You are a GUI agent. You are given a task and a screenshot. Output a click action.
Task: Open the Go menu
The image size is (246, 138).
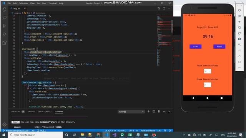point(38,3)
